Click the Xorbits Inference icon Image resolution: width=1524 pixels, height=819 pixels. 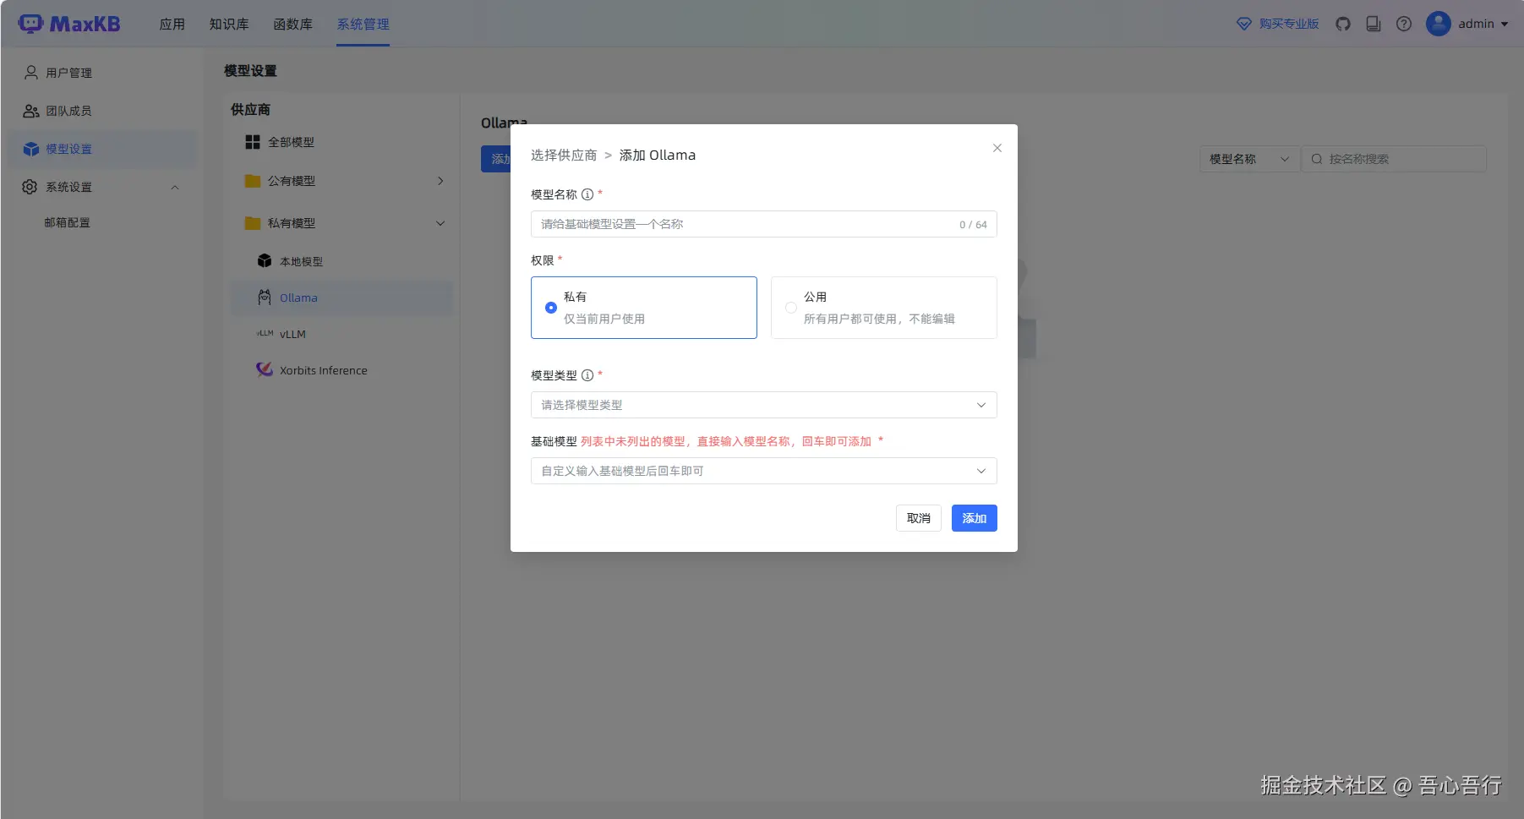265,369
